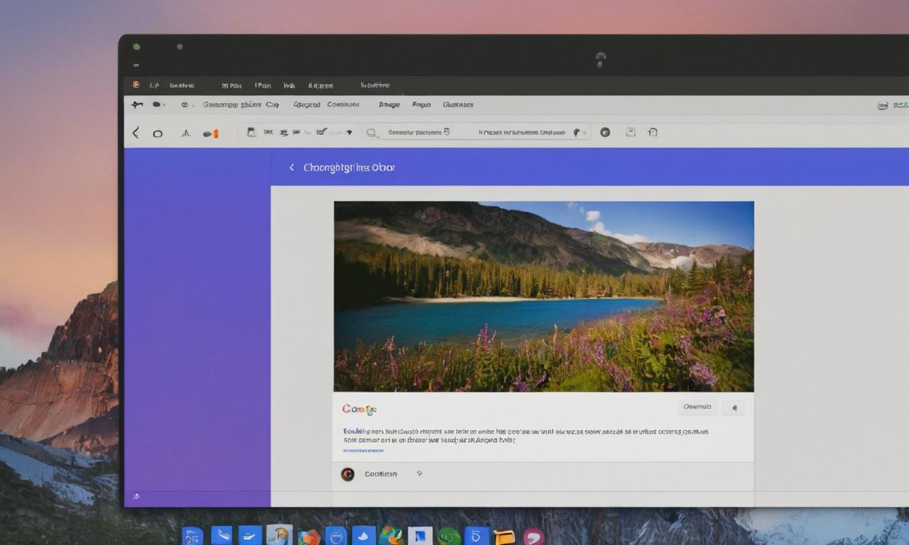
Task: Click the browser back navigation arrow
Action: (136, 132)
